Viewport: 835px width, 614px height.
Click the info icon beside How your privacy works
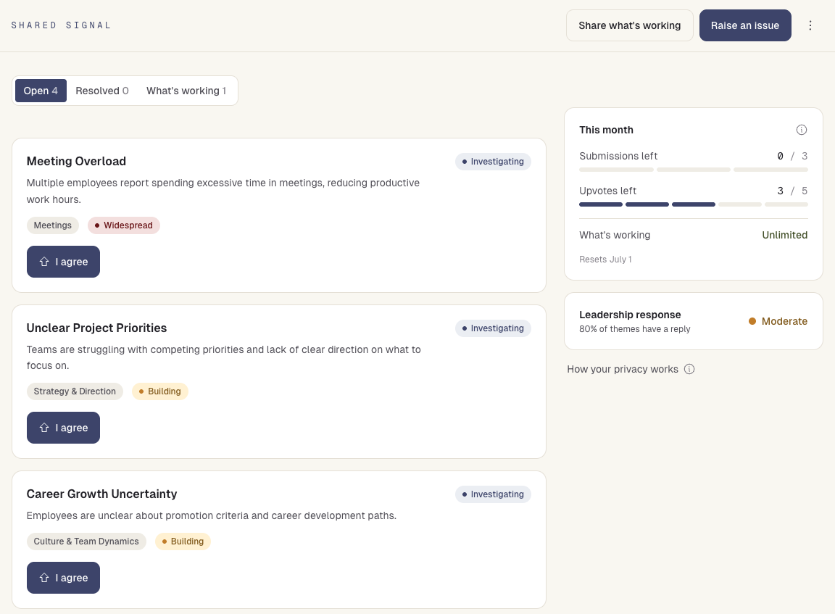[x=689, y=369]
